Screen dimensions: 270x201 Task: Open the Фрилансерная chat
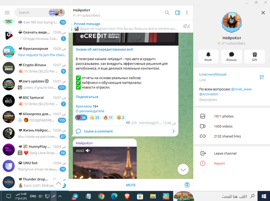click(x=34, y=52)
